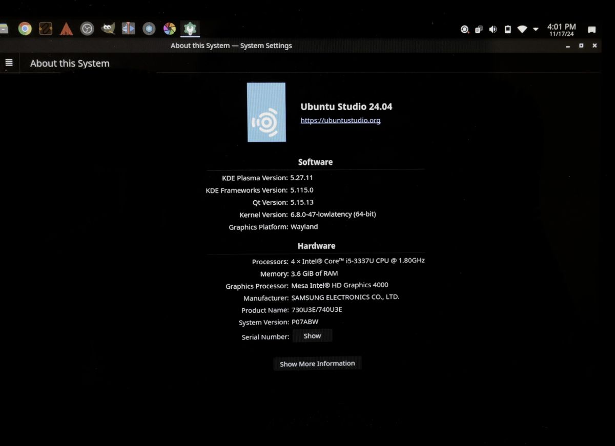This screenshot has height=446, width=615.
Task: Open the hamburger menu in System Settings
Action: [9, 63]
